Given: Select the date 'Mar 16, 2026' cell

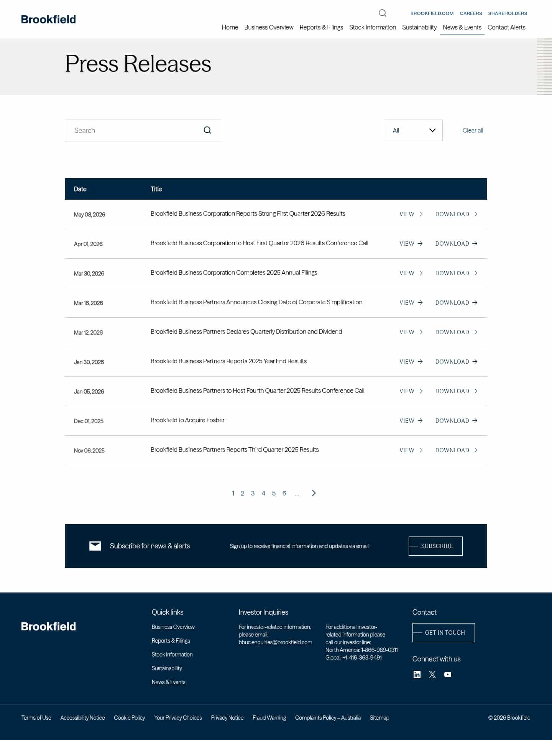Looking at the screenshot, I should click(x=88, y=303).
